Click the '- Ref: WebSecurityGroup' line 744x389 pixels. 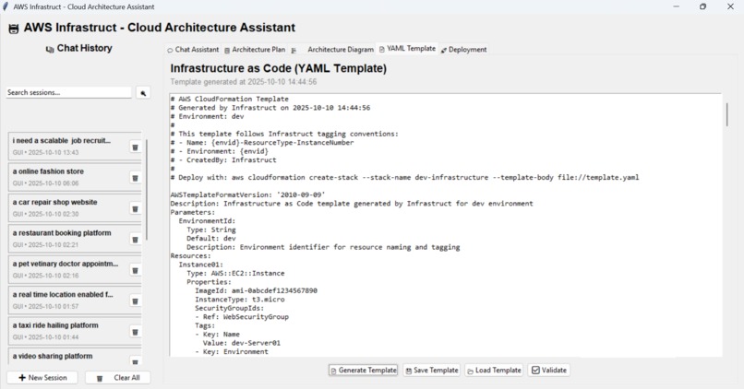point(242,317)
